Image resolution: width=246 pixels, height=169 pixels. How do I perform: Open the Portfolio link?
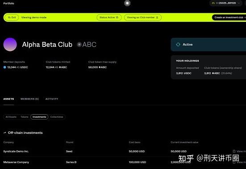click(x=8, y=3)
